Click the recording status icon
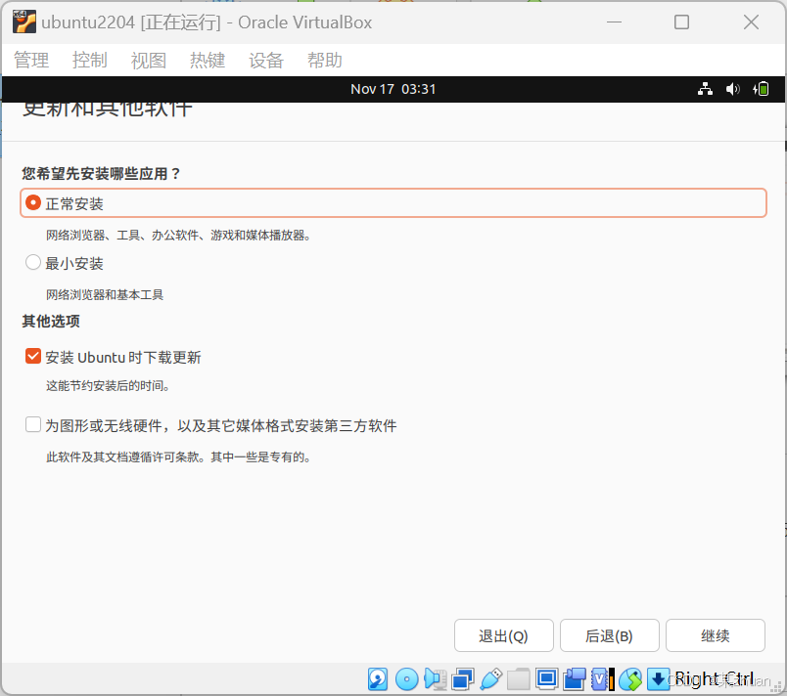The image size is (787, 696). click(575, 679)
